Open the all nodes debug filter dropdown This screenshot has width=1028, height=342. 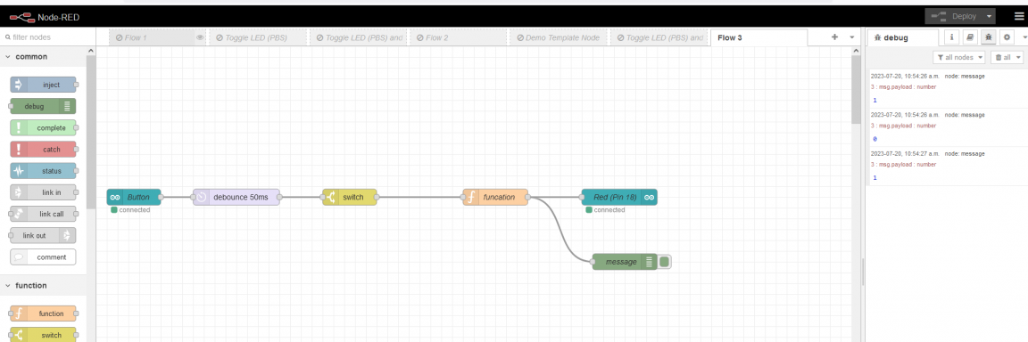click(960, 58)
